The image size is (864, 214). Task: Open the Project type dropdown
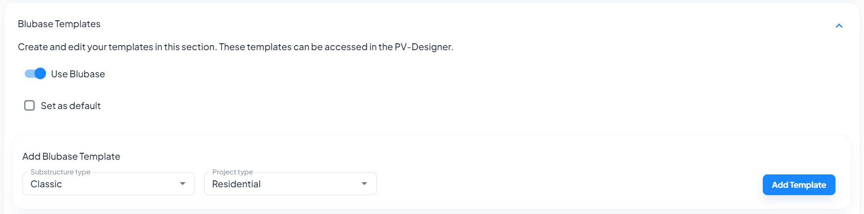point(290,184)
